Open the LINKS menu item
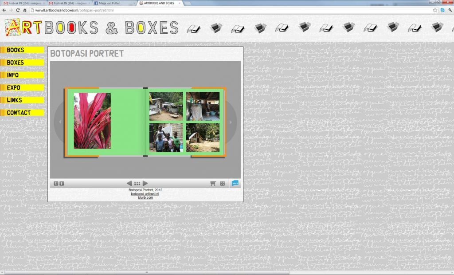Screen dimensions: 454x275 tap(22, 100)
